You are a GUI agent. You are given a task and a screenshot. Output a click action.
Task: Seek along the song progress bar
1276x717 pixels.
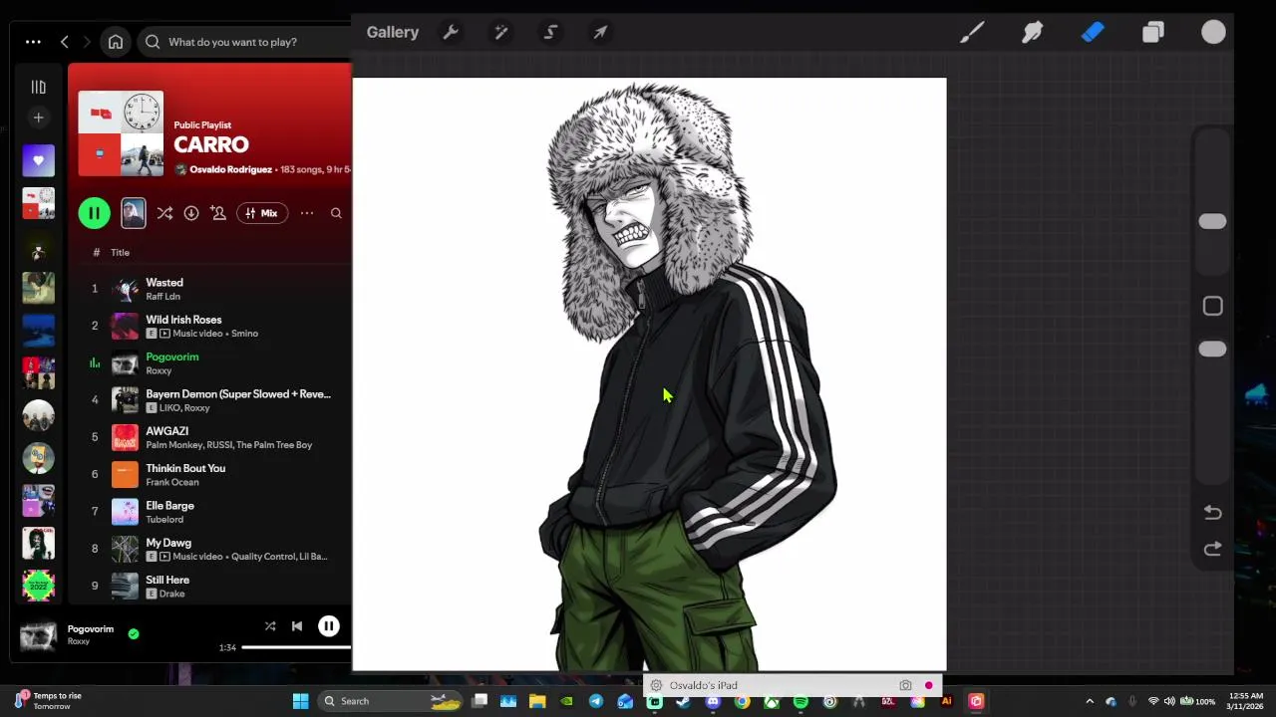click(x=296, y=647)
